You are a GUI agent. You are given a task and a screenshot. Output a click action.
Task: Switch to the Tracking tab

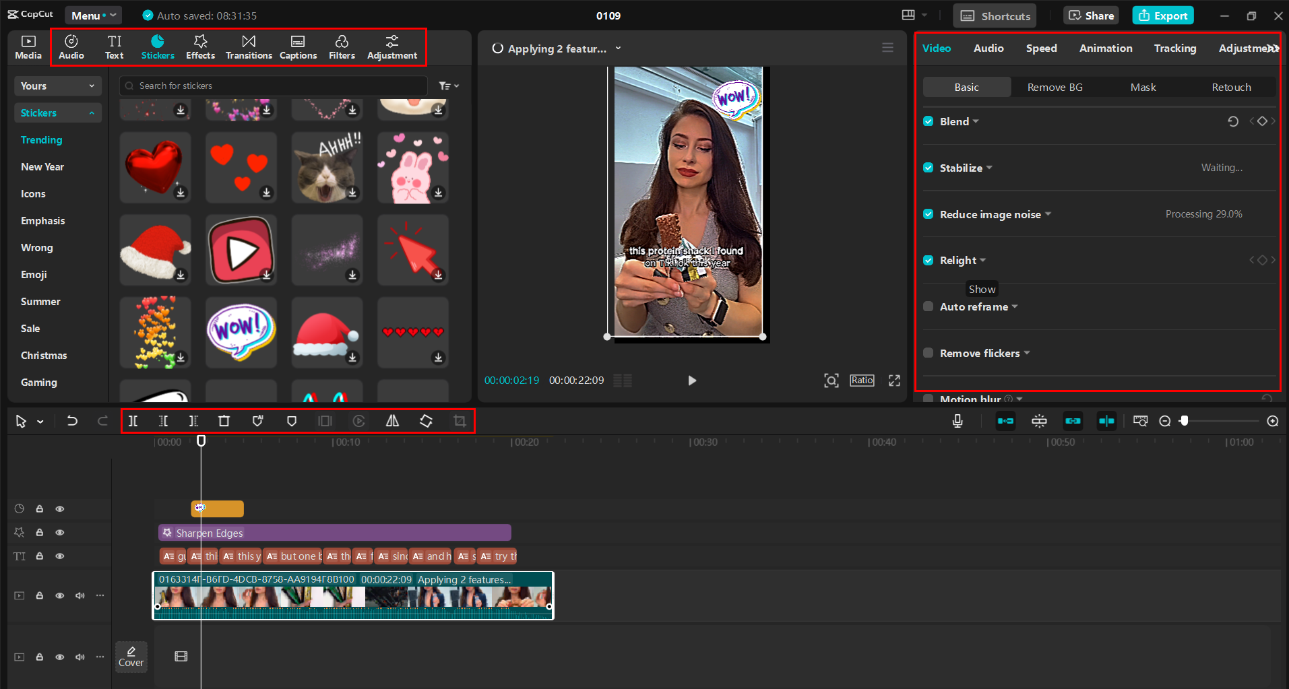[1174, 48]
